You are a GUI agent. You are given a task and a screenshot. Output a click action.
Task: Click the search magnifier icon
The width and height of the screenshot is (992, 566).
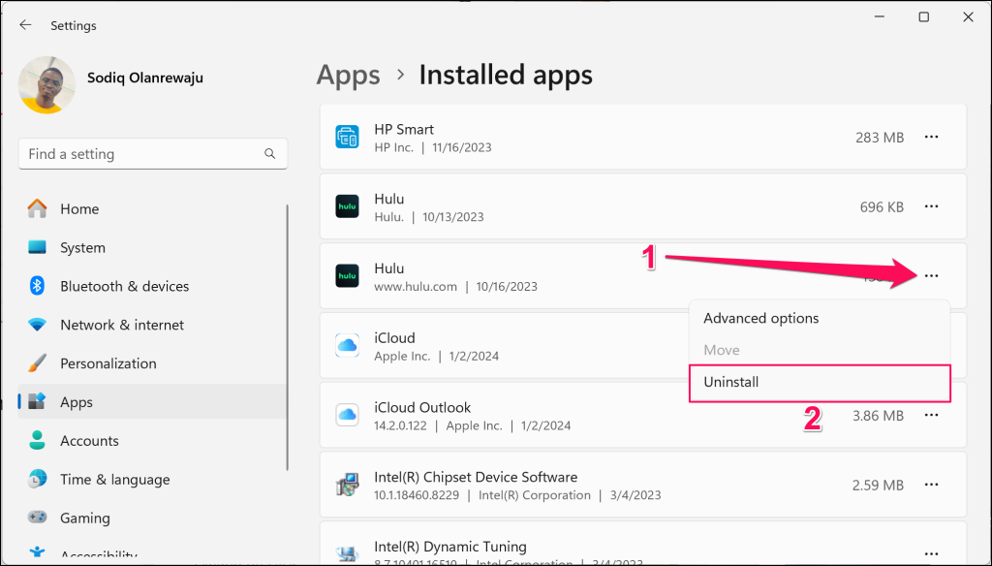point(270,154)
